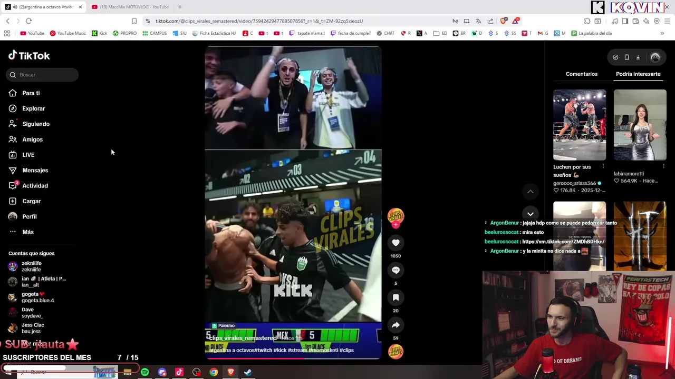
Task: Click the video progress bar
Action: pyautogui.click(x=293, y=358)
